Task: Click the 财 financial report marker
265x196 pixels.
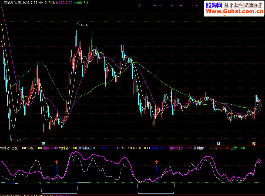Action: pyautogui.click(x=218, y=144)
